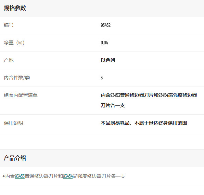Click the 产品介绍 section header
204x195 pixels.
pos(15,158)
